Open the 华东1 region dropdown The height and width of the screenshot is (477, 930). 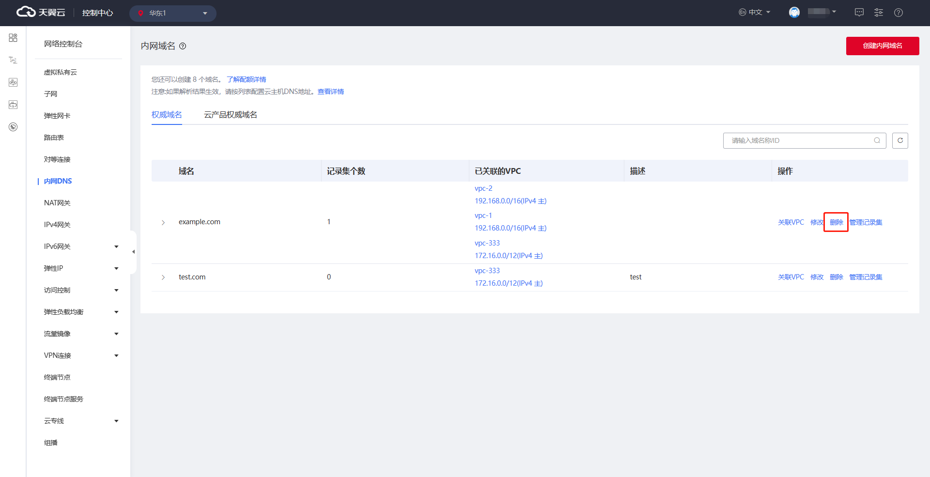(173, 13)
